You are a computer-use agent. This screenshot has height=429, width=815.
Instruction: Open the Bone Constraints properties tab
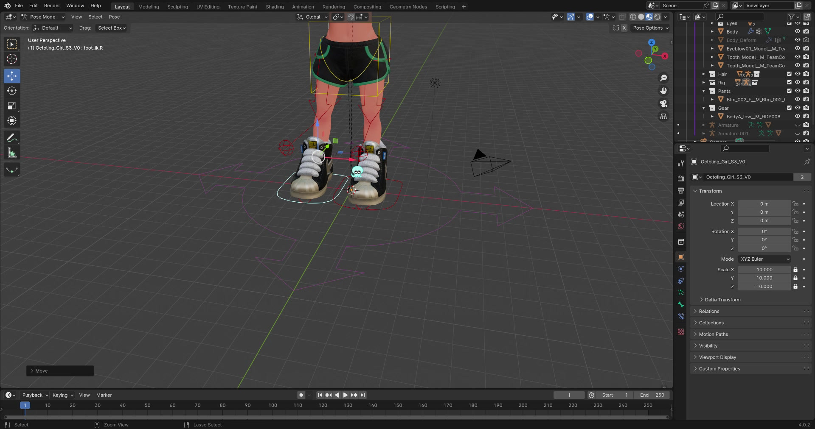pyautogui.click(x=681, y=316)
